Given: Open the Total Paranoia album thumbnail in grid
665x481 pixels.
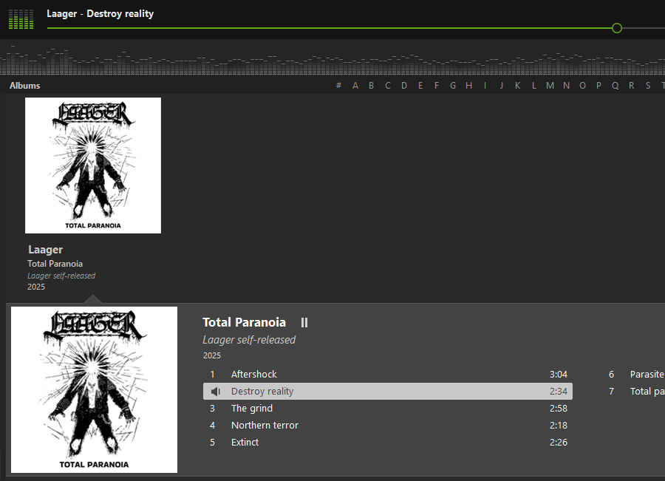Looking at the screenshot, I should 93,166.
